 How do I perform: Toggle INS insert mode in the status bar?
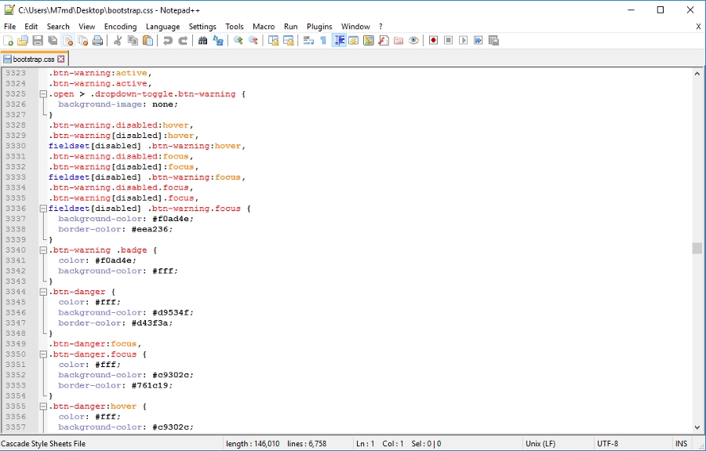(x=681, y=443)
